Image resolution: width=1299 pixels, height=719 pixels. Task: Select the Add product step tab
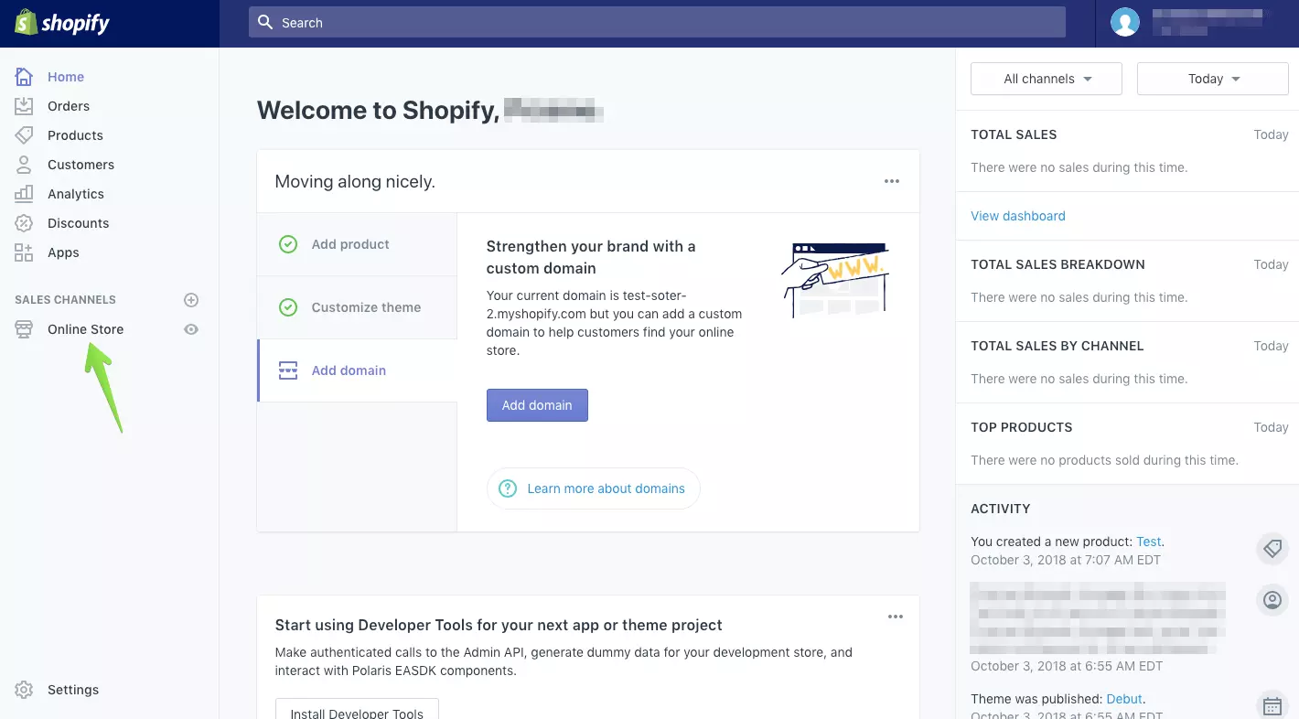point(357,244)
